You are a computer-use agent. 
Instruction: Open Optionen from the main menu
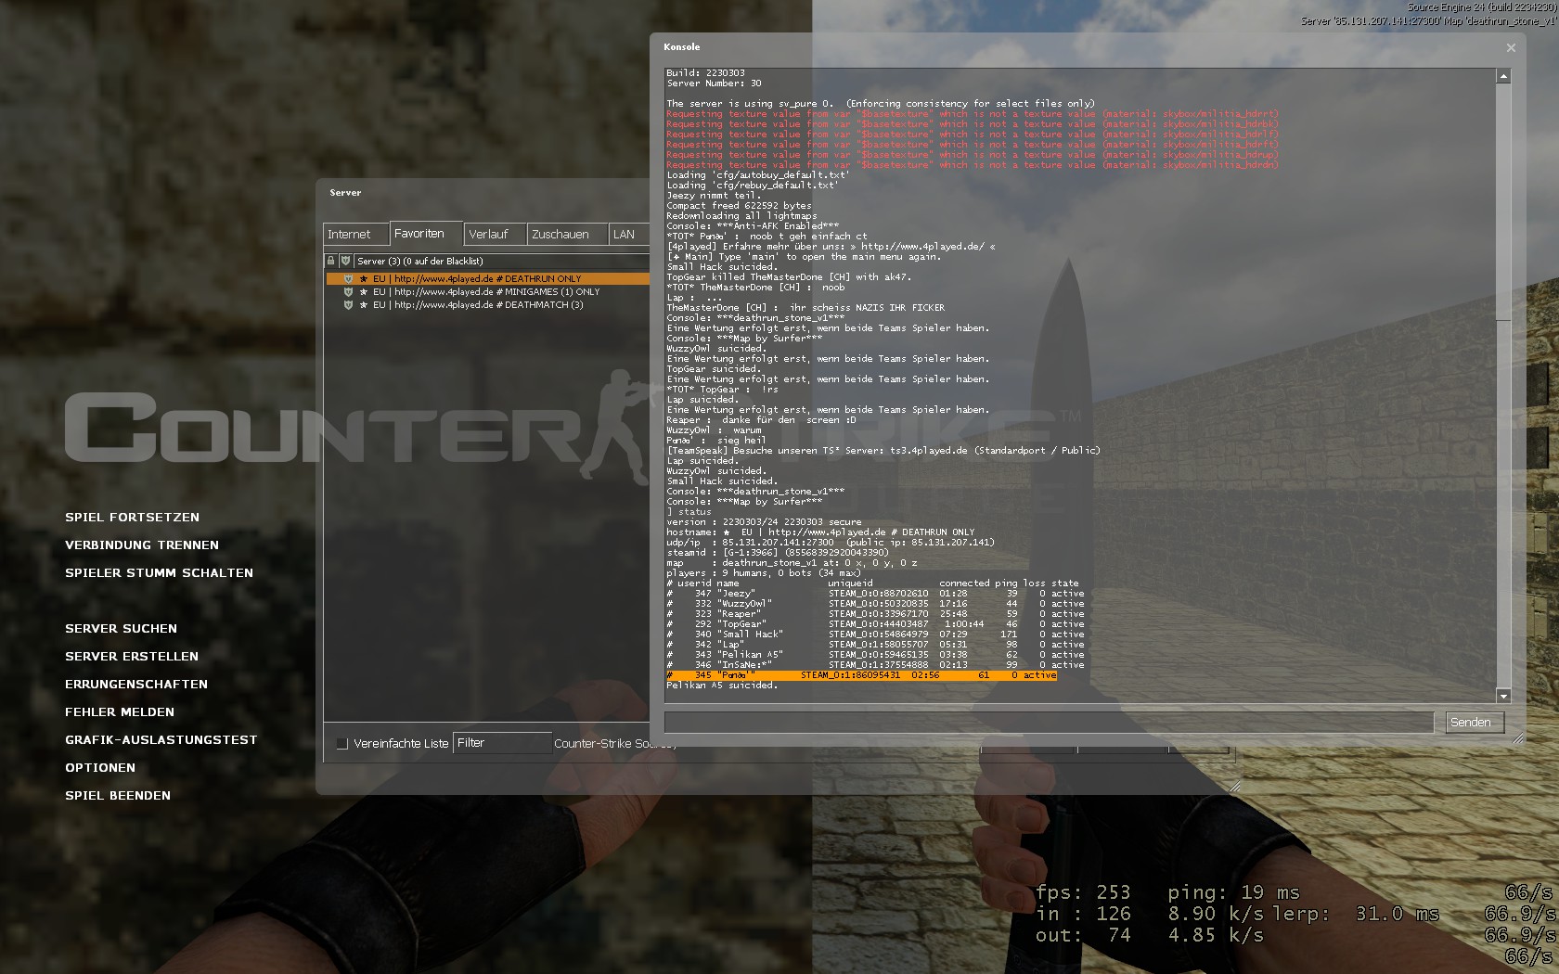[100, 768]
